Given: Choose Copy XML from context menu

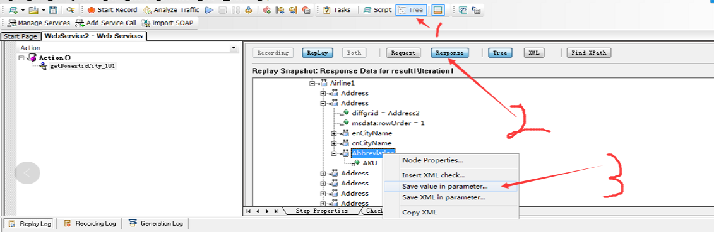Looking at the screenshot, I should [x=450, y=212].
